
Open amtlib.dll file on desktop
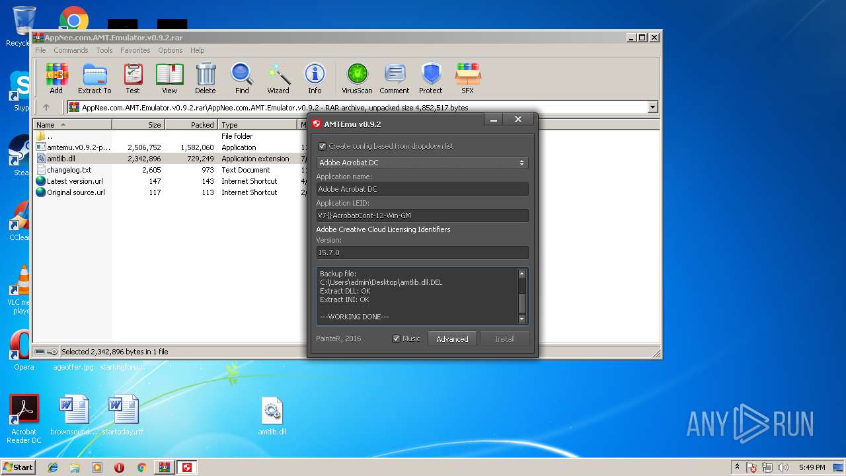pyautogui.click(x=272, y=416)
